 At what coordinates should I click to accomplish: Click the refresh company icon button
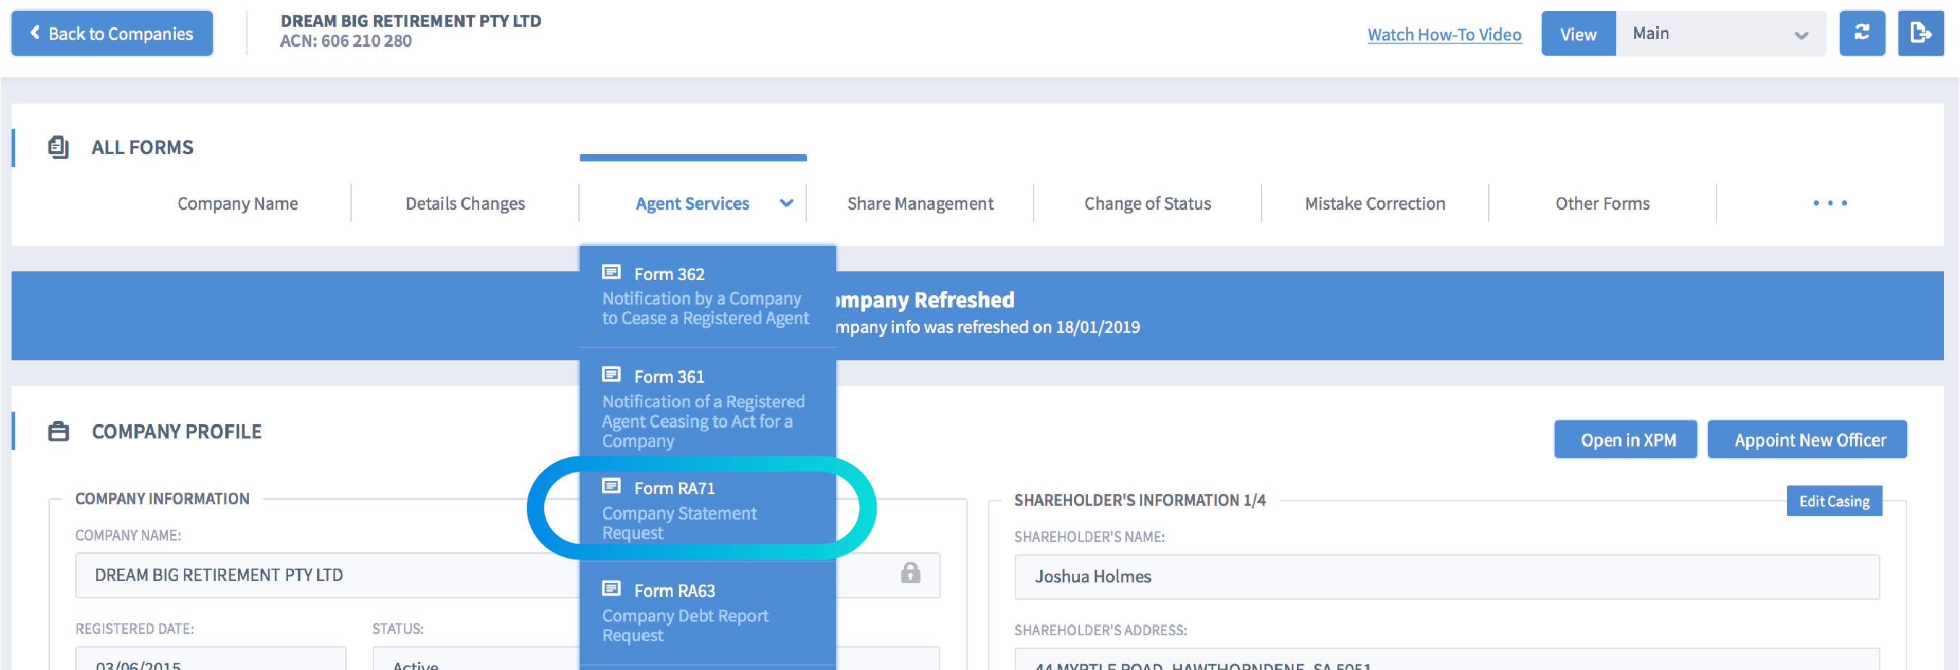[1861, 33]
